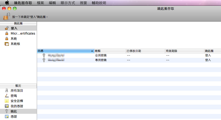Select the 公用密鑰 key row
Viewport: 221px width, 120px height.
coord(101,55)
